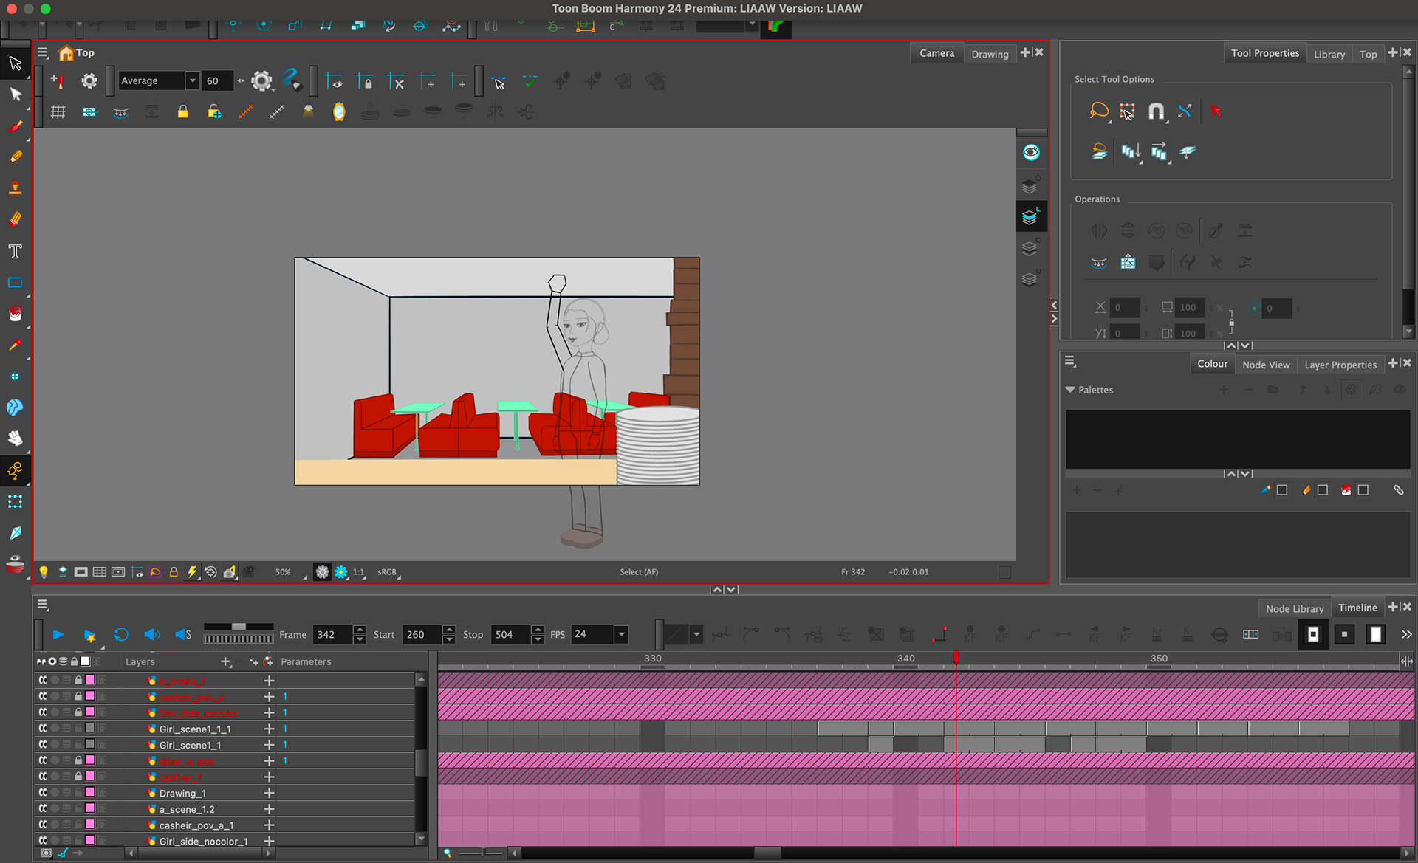Image resolution: width=1418 pixels, height=863 pixels.
Task: Choose the Marquee selection mode icon
Action: click(x=1127, y=111)
